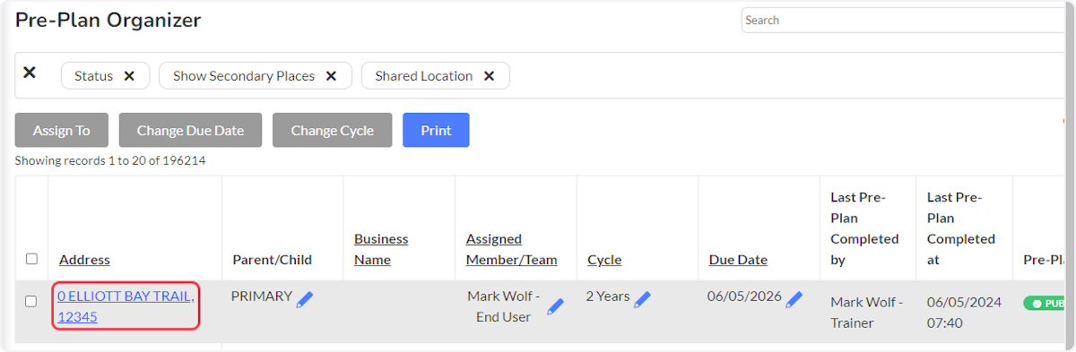Remove the Show Secondary Places filter chip
The width and height of the screenshot is (1076, 352).
click(x=331, y=76)
